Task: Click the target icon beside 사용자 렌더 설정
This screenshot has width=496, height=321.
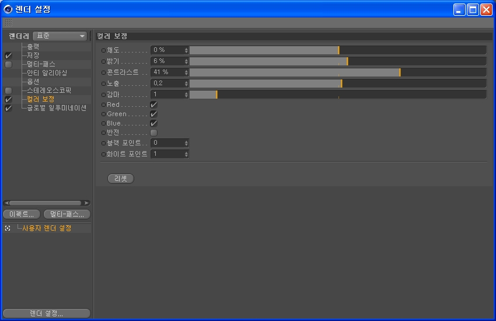Action: click(8, 228)
